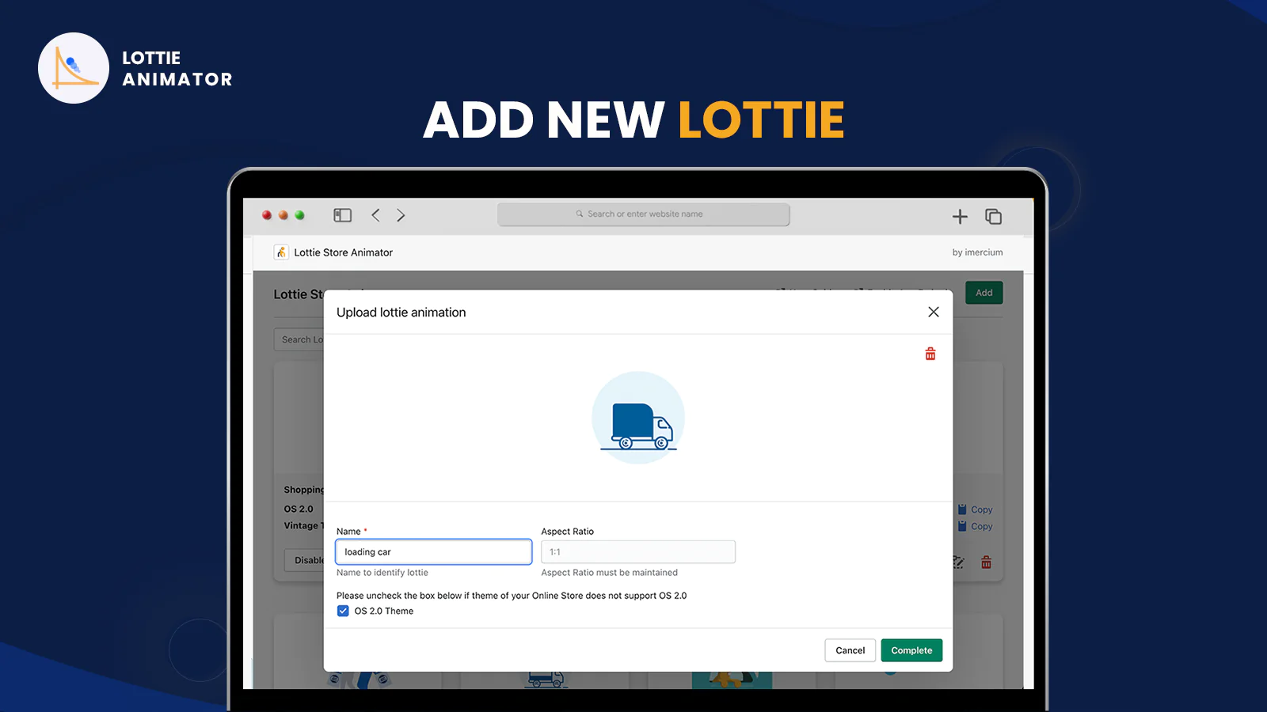Viewport: 1267px width, 712px height.
Task: Click the red close window dot
Action: [x=267, y=215]
